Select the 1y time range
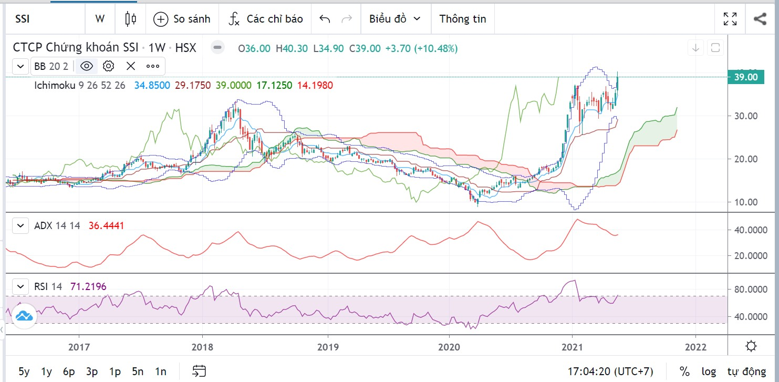The image size is (779, 382). [x=47, y=371]
